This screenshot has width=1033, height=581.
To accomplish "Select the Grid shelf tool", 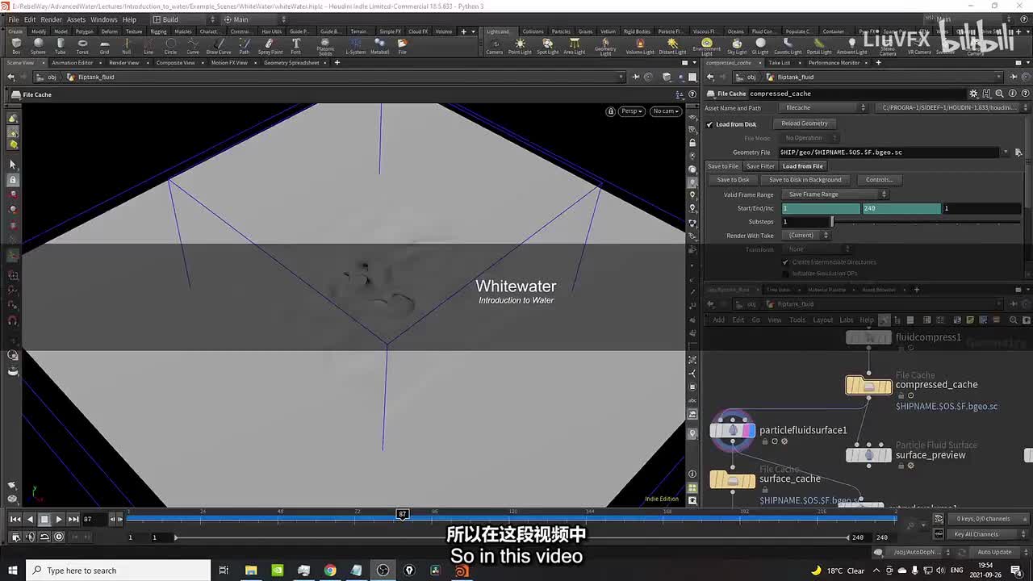I will 104,46.
